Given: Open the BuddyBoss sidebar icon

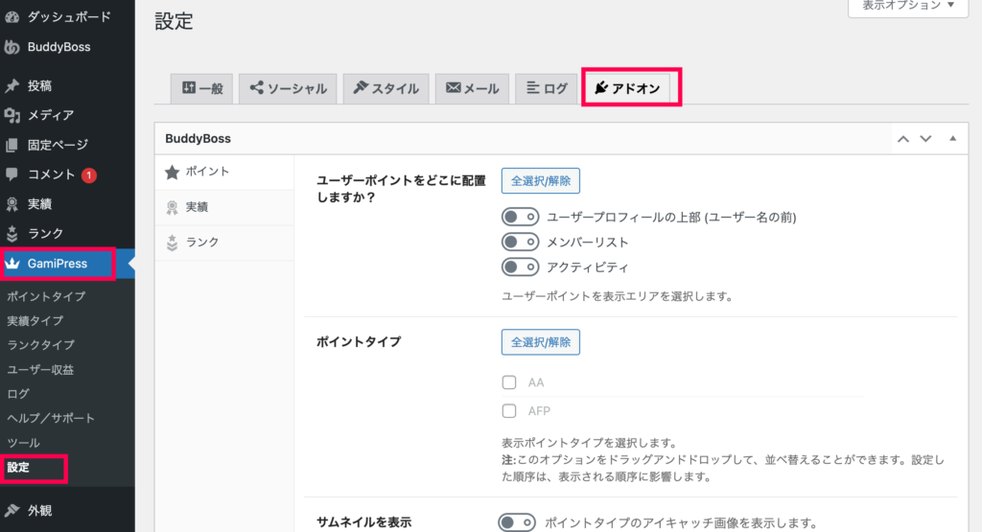Looking at the screenshot, I should coord(12,47).
